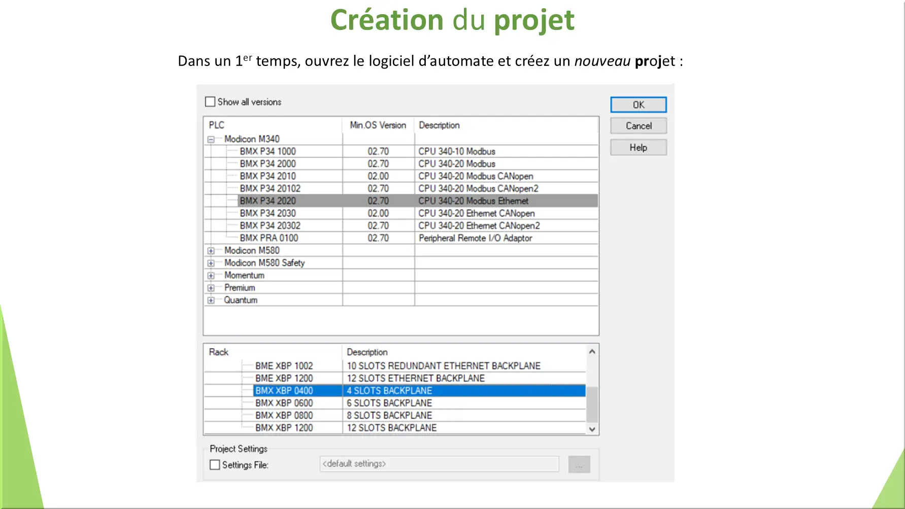Expand the Modicon M580 node
The width and height of the screenshot is (905, 509).
coord(211,251)
